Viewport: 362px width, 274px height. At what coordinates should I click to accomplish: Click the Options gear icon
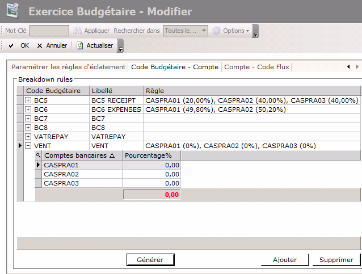coord(216,31)
